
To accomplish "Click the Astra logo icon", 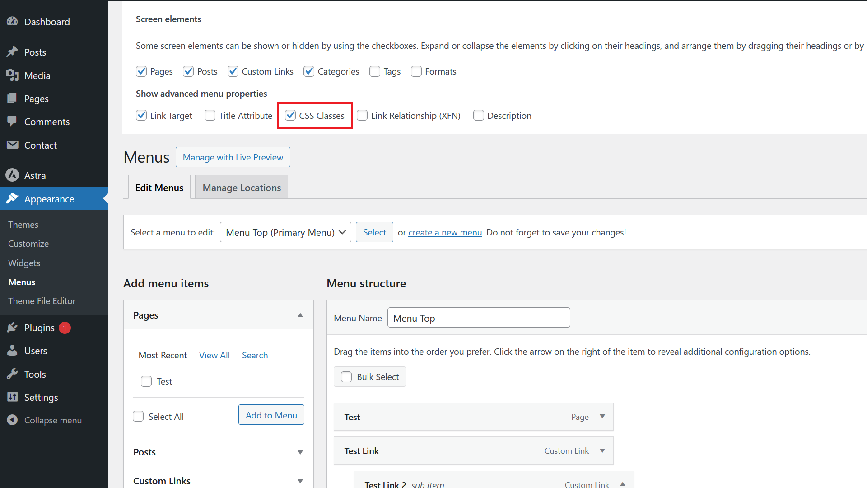I will [x=12, y=175].
